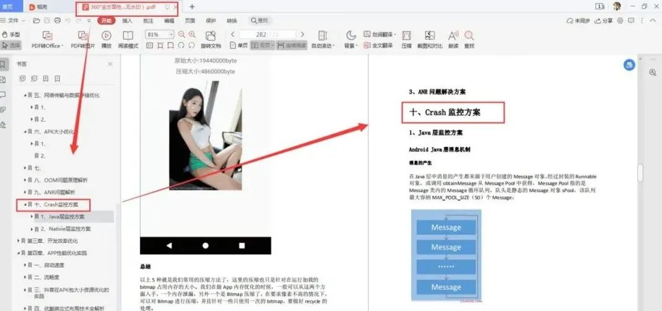
Task: Open settings gear icon top right
Action: pos(620,20)
